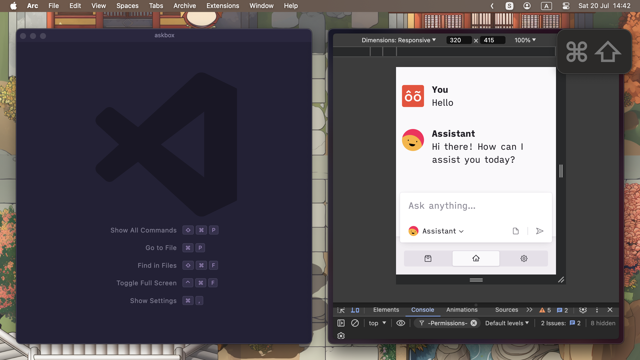
Task: Close the DevTools panel
Action: pyautogui.click(x=610, y=310)
